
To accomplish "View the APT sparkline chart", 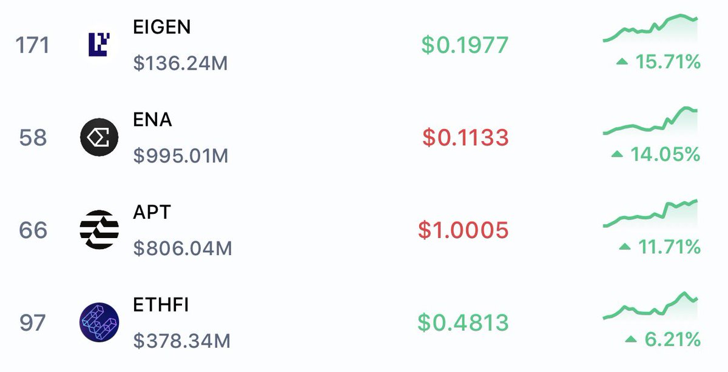I will 650,213.
